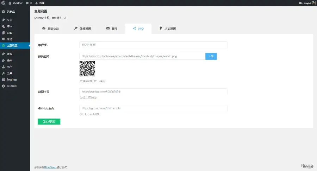Click the qq号码 field label
Image resolution: width=317 pixels, height=171 pixels.
tap(43, 45)
